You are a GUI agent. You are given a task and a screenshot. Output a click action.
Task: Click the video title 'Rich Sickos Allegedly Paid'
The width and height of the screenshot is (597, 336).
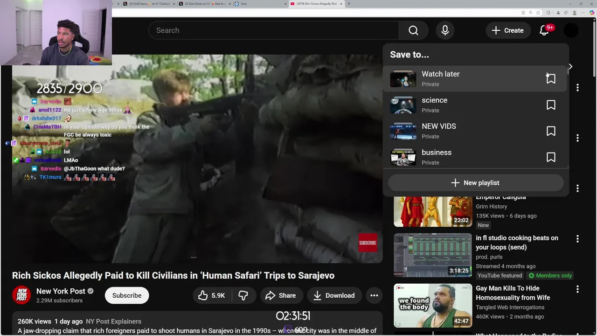point(173,275)
